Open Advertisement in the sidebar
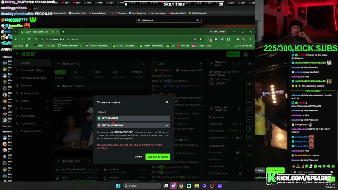This screenshot has height=190, width=338. pyautogui.click(x=31, y=78)
